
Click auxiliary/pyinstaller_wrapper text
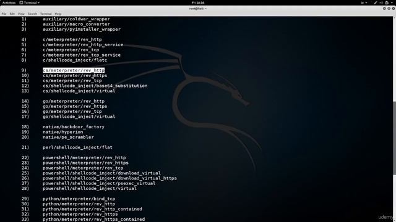(x=82, y=29)
